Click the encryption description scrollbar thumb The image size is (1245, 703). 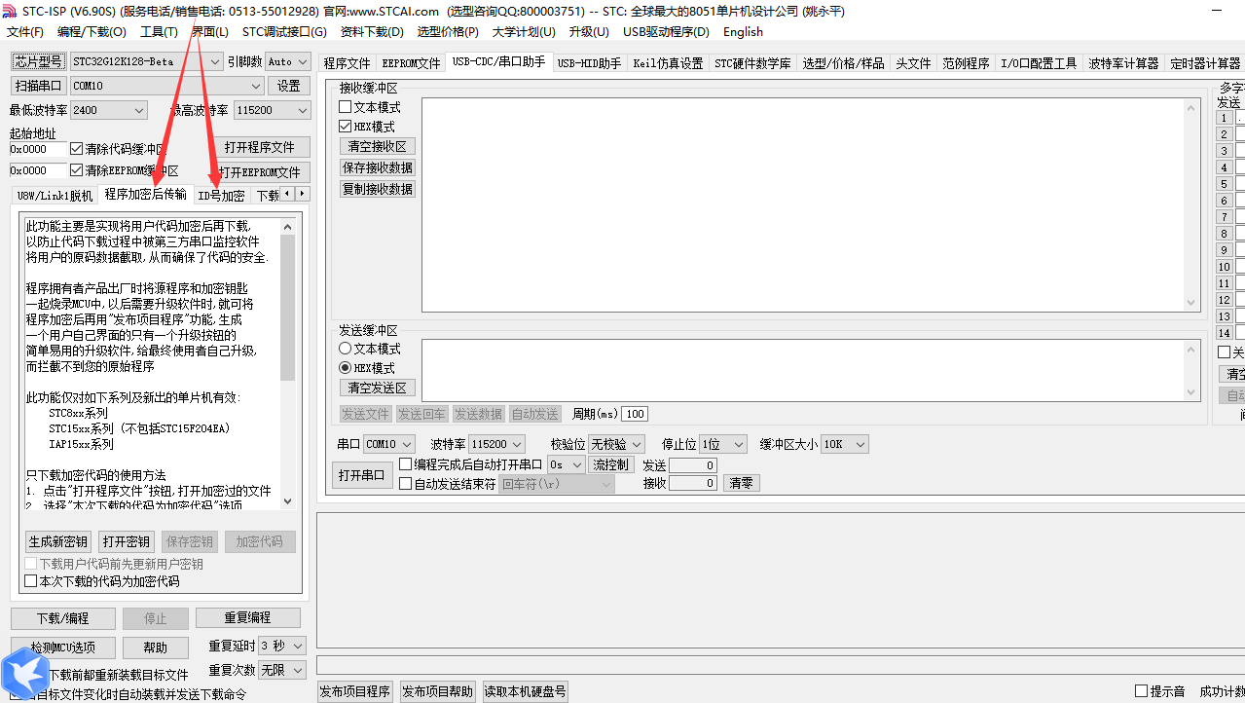[x=287, y=307]
